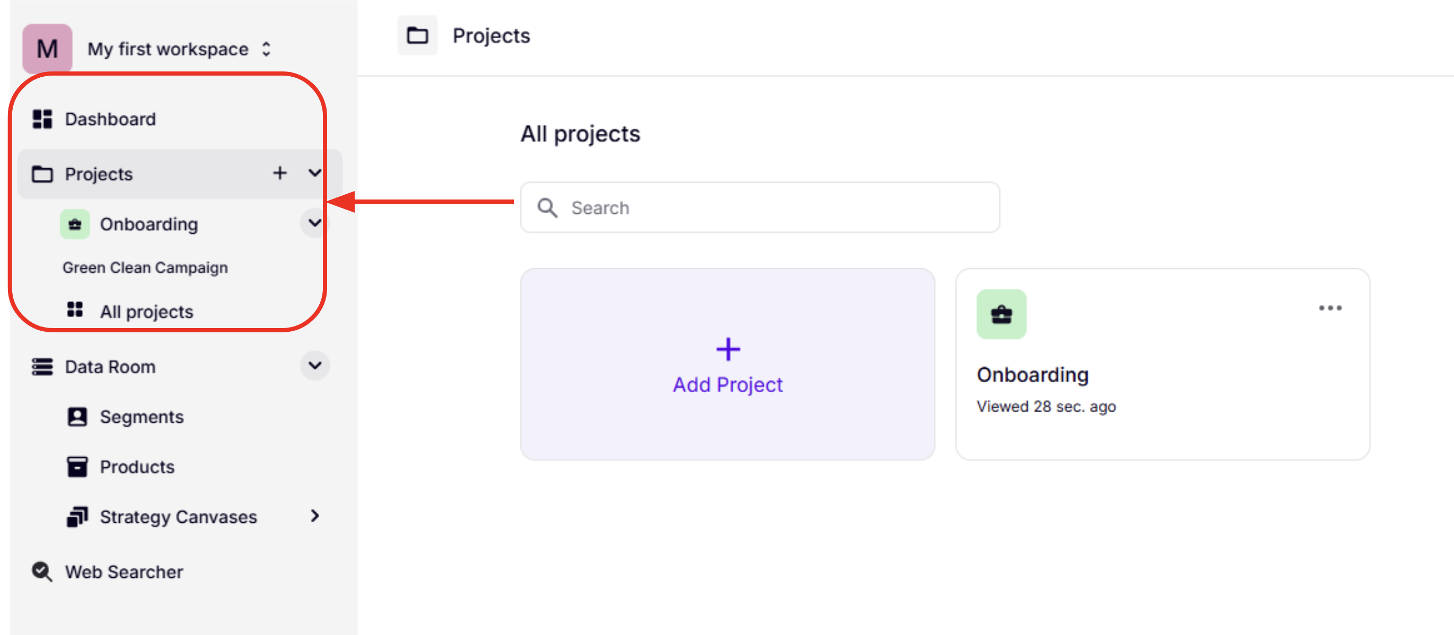
Task: Click the Web Searcher magnifier icon
Action: [42, 572]
